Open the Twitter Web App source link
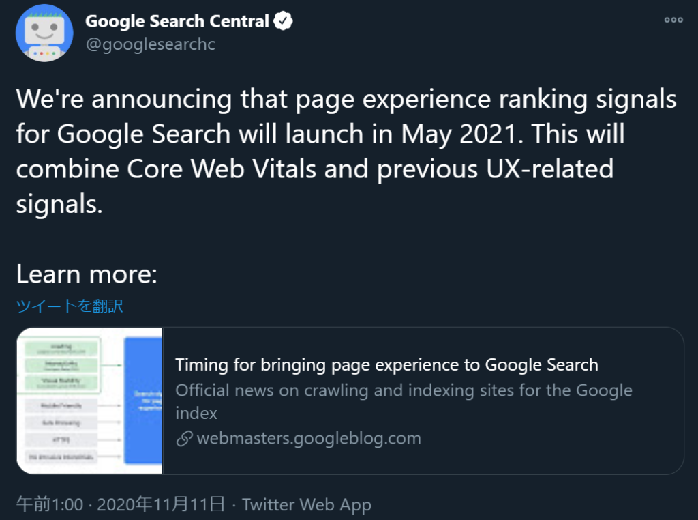Screen dimensions: 698x520 pos(306,505)
